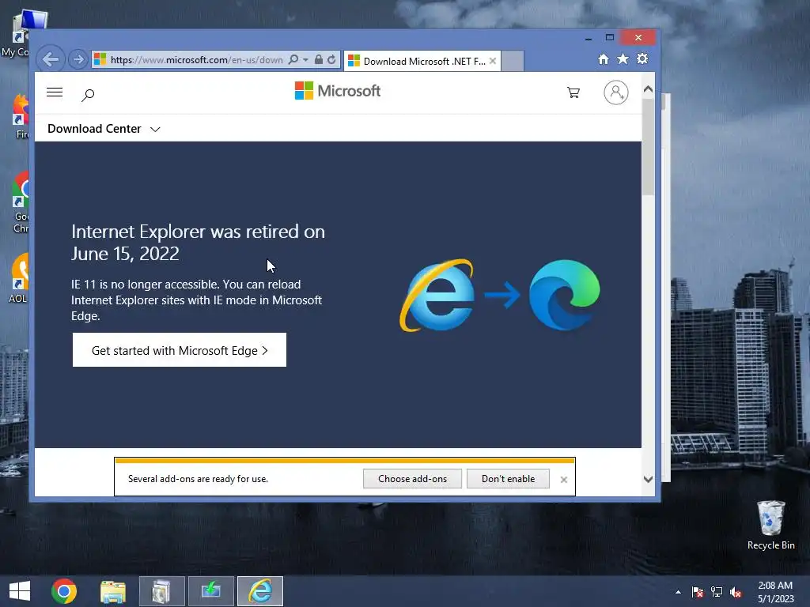Open Favorites with the star icon
The height and width of the screenshot is (607, 810).
(x=623, y=59)
